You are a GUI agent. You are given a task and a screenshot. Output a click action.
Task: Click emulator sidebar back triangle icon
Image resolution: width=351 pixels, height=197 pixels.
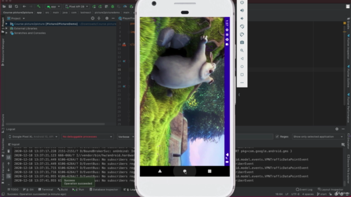(242, 59)
